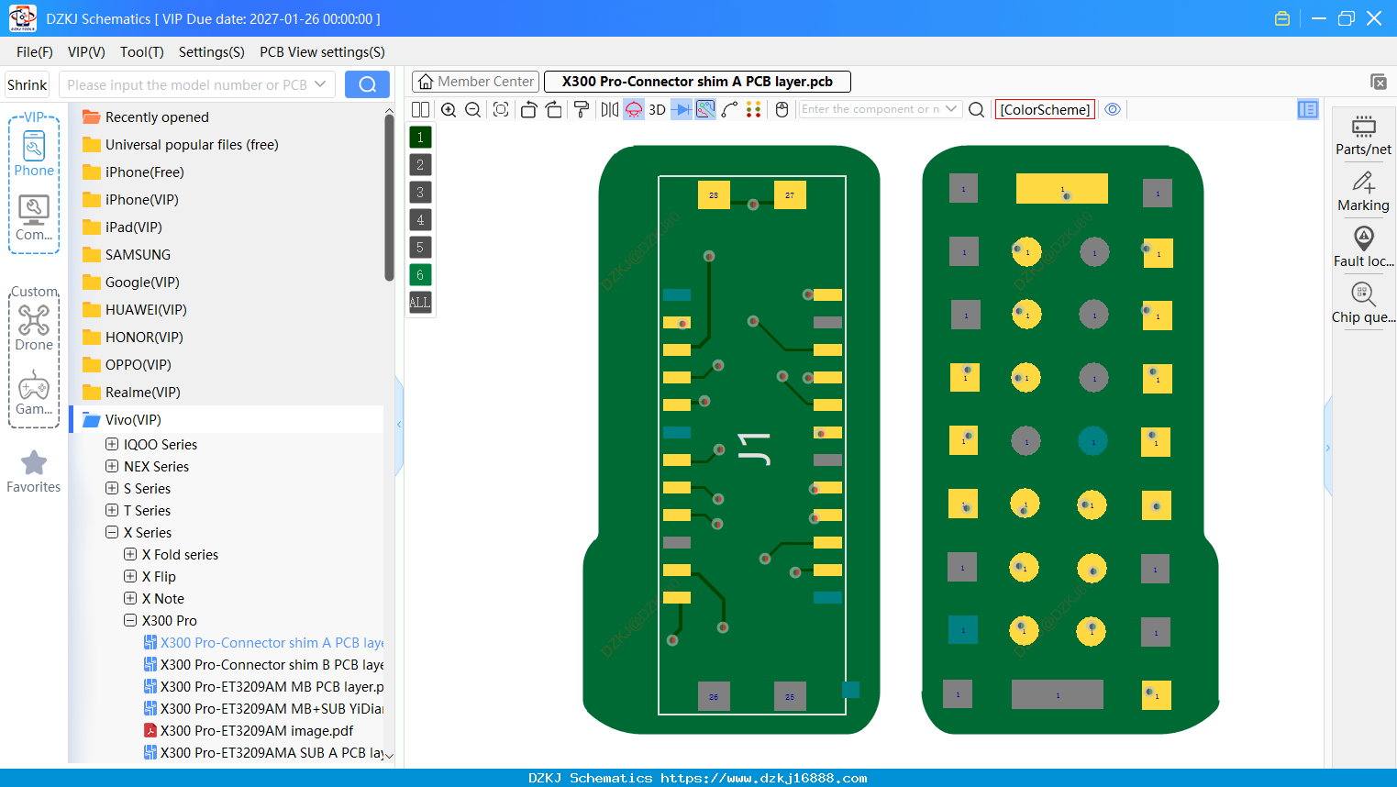
Task: Click the ColorScheme button
Action: pos(1045,109)
